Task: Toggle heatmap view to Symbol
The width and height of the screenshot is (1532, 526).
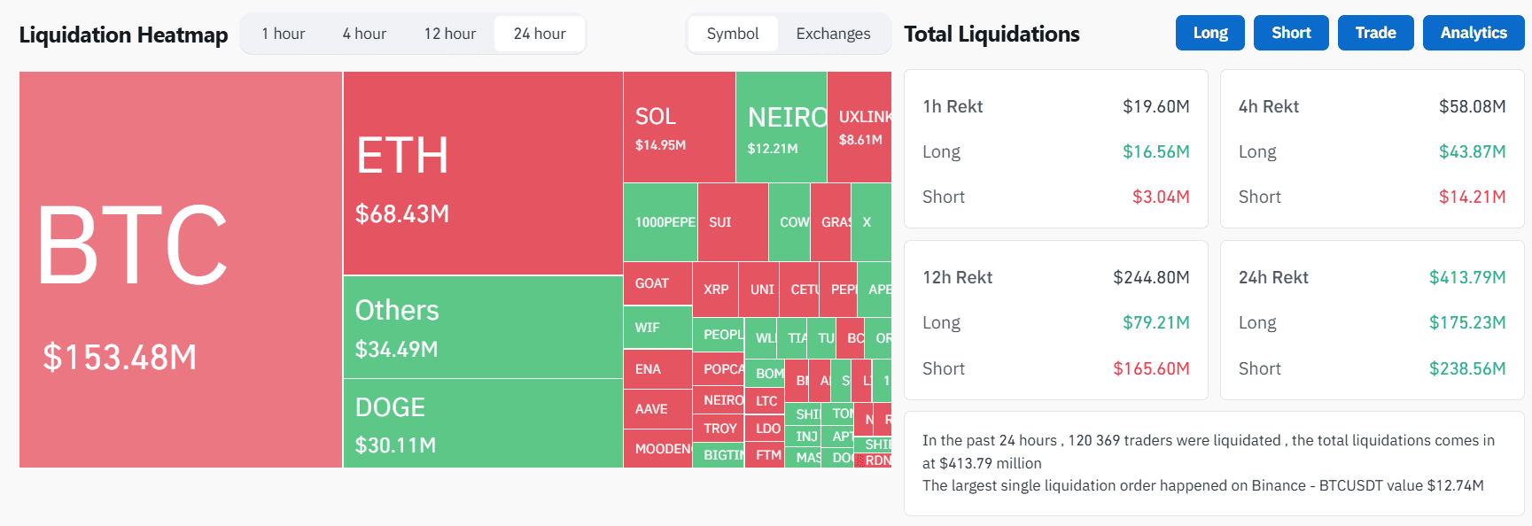Action: (733, 34)
